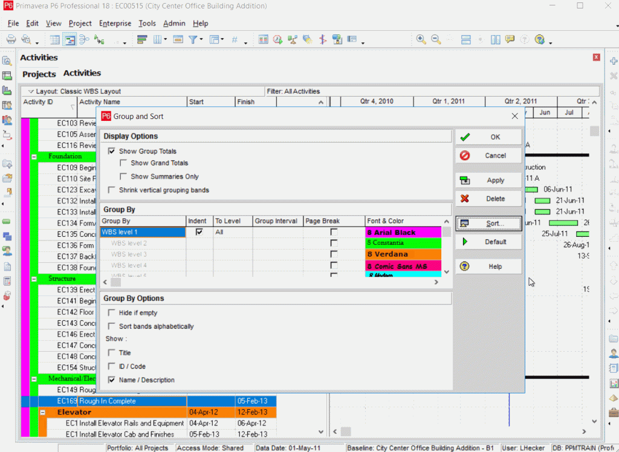Click the Constantia green font color cell
The height and width of the screenshot is (452, 619).
(403, 243)
